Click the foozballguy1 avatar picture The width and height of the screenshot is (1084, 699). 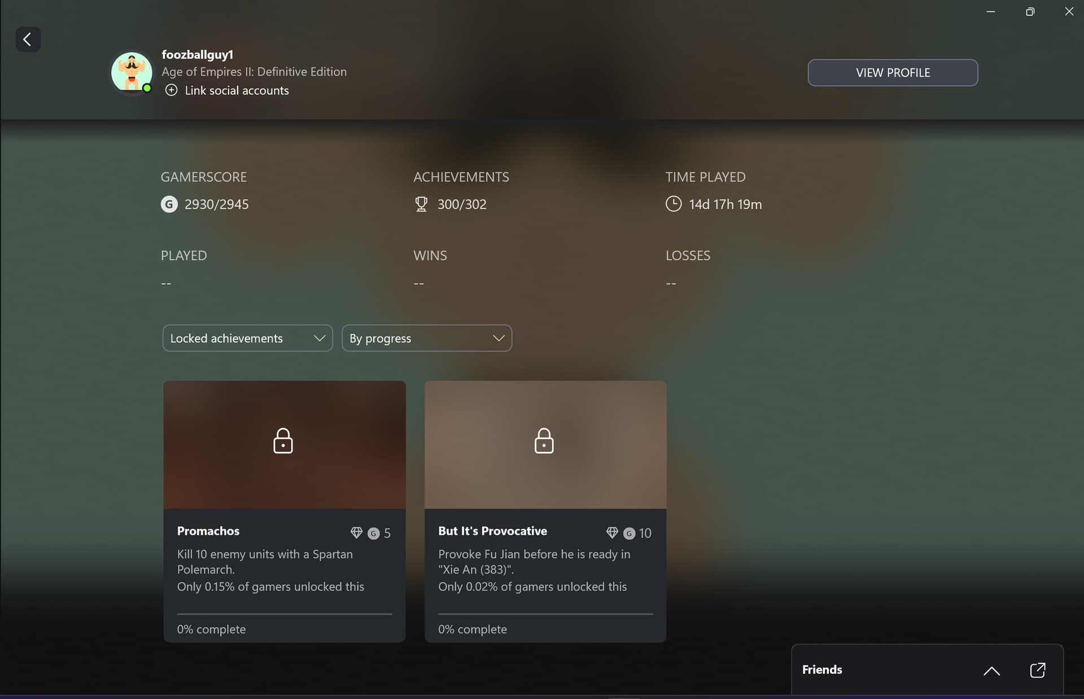click(x=132, y=72)
